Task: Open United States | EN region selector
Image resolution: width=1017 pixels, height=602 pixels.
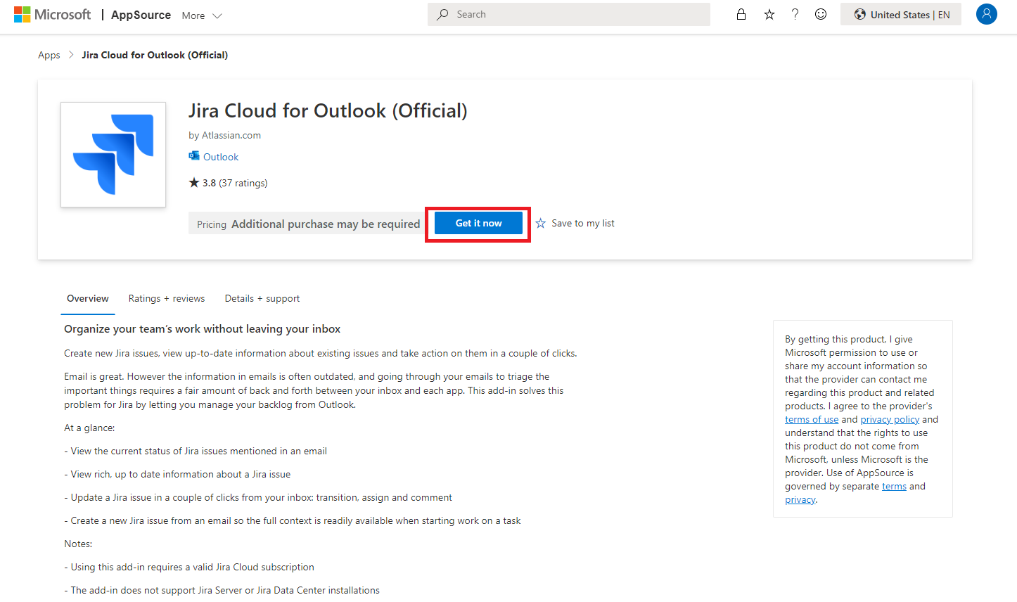Action: click(901, 14)
